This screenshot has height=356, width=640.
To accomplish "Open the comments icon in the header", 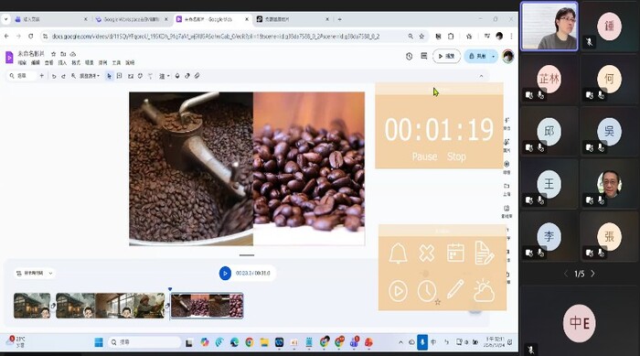I will pyautogui.click(x=423, y=56).
